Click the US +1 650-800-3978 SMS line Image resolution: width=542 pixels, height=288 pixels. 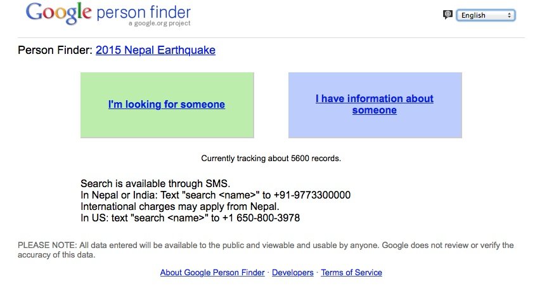190,218
